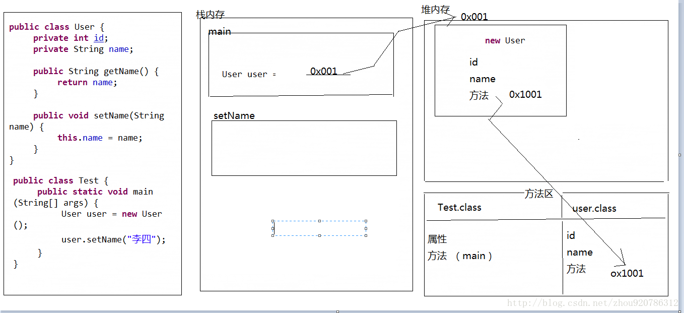Click the 方法区 method area heading

tap(538, 194)
